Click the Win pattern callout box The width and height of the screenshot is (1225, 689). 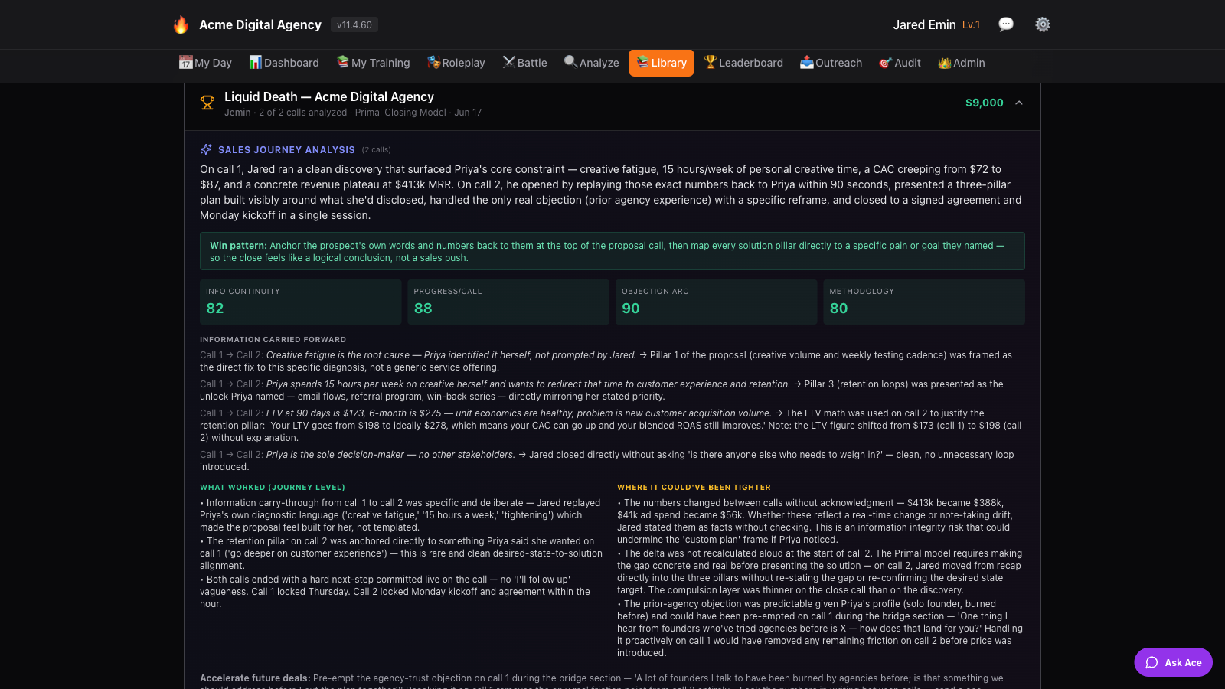[612, 251]
